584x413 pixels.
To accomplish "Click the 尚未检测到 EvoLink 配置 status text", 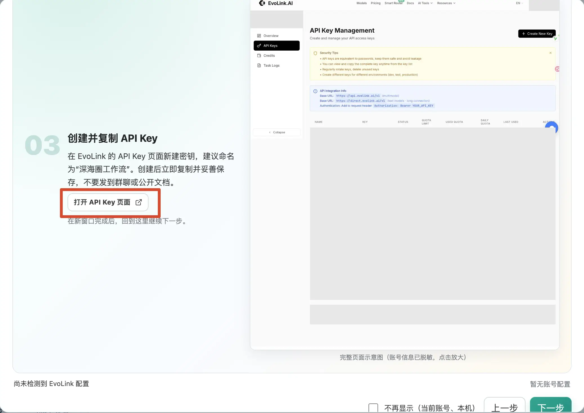I will (51, 384).
